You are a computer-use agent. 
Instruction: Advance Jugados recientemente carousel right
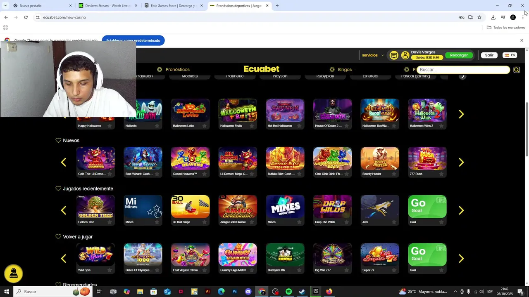[x=461, y=211]
